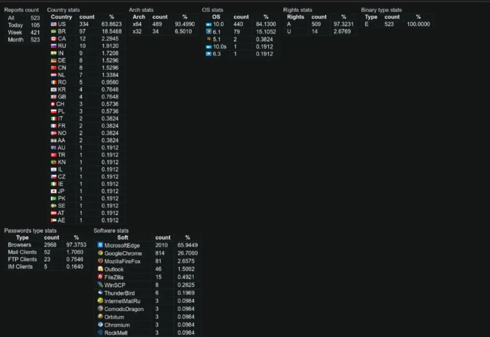Screen dimensions: 490x337
Task: Click the Soft column header
Action: click(x=122, y=237)
